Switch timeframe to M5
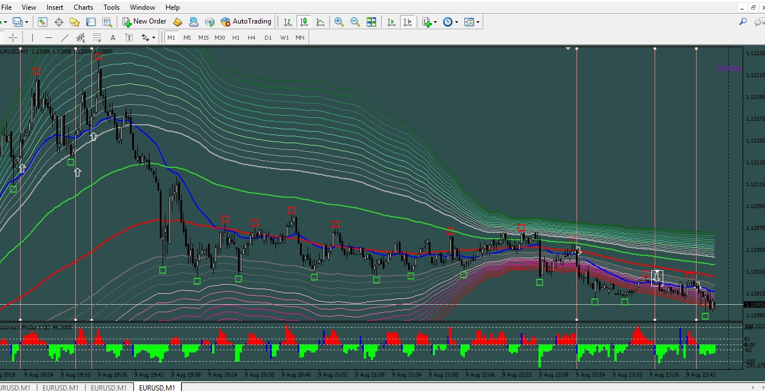The image size is (765, 391). (187, 38)
